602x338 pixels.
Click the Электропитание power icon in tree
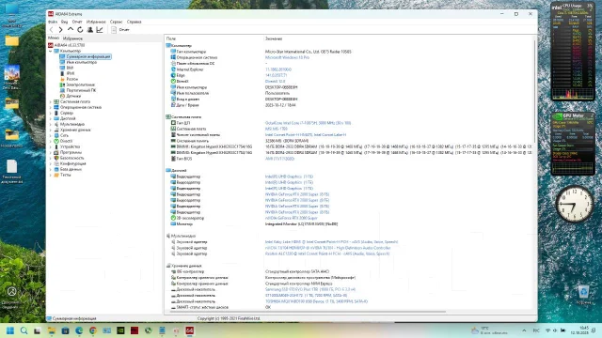[63, 84]
